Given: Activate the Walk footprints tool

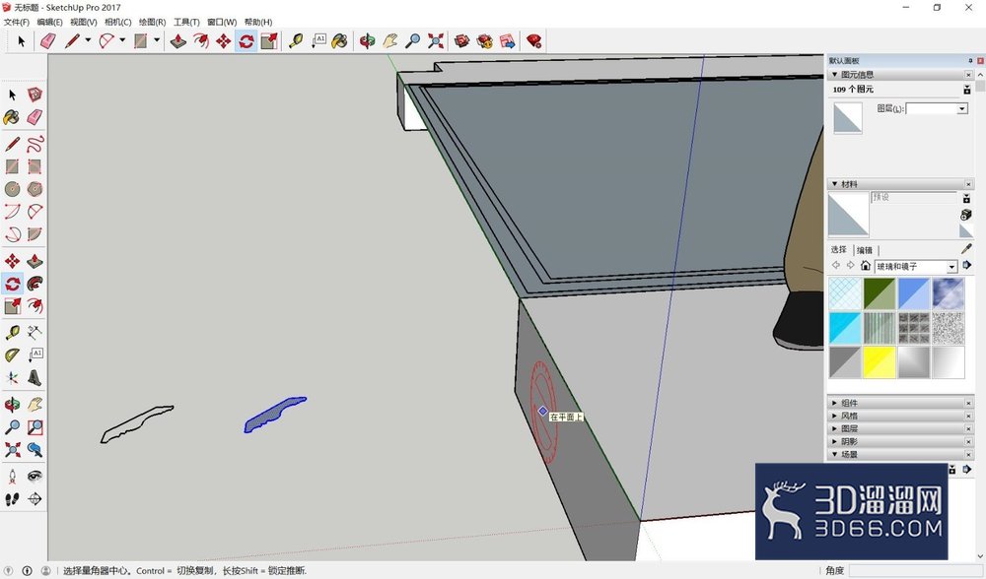Looking at the screenshot, I should coord(13,498).
